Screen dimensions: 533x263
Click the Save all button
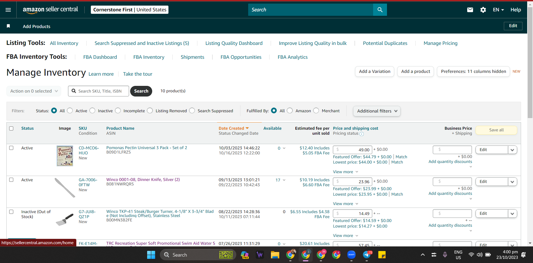coord(496,130)
